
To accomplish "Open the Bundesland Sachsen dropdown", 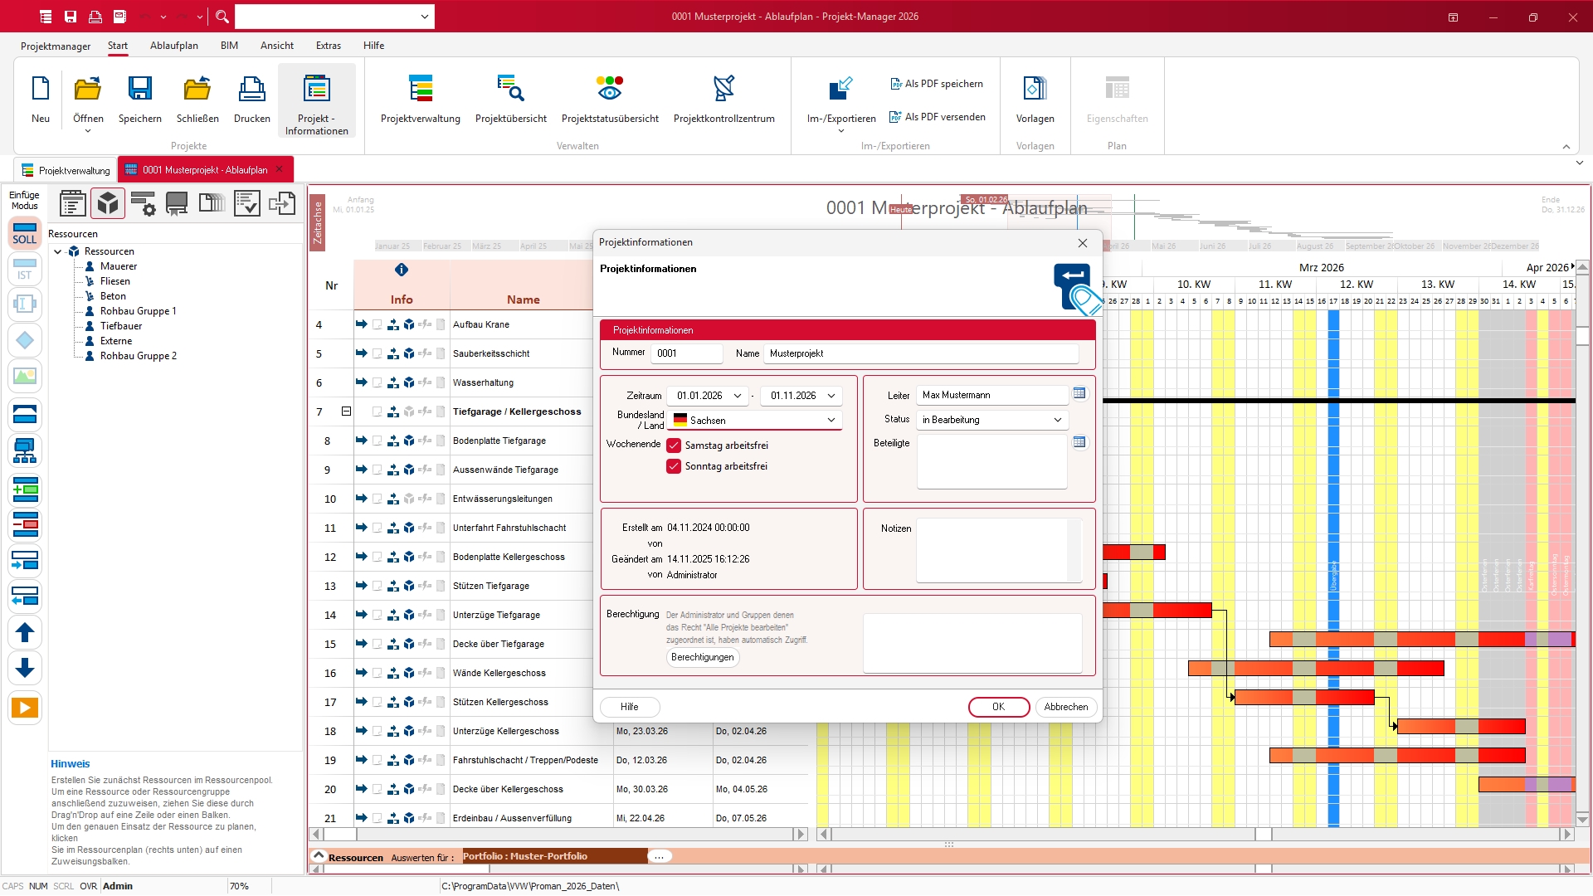I will coord(831,421).
